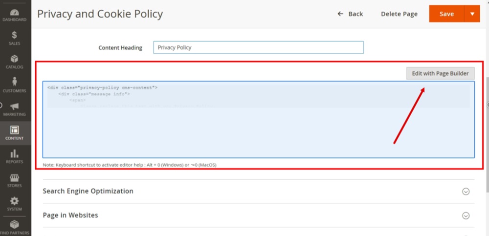Click the orange Save button
The height and width of the screenshot is (236, 489).
[x=446, y=14]
